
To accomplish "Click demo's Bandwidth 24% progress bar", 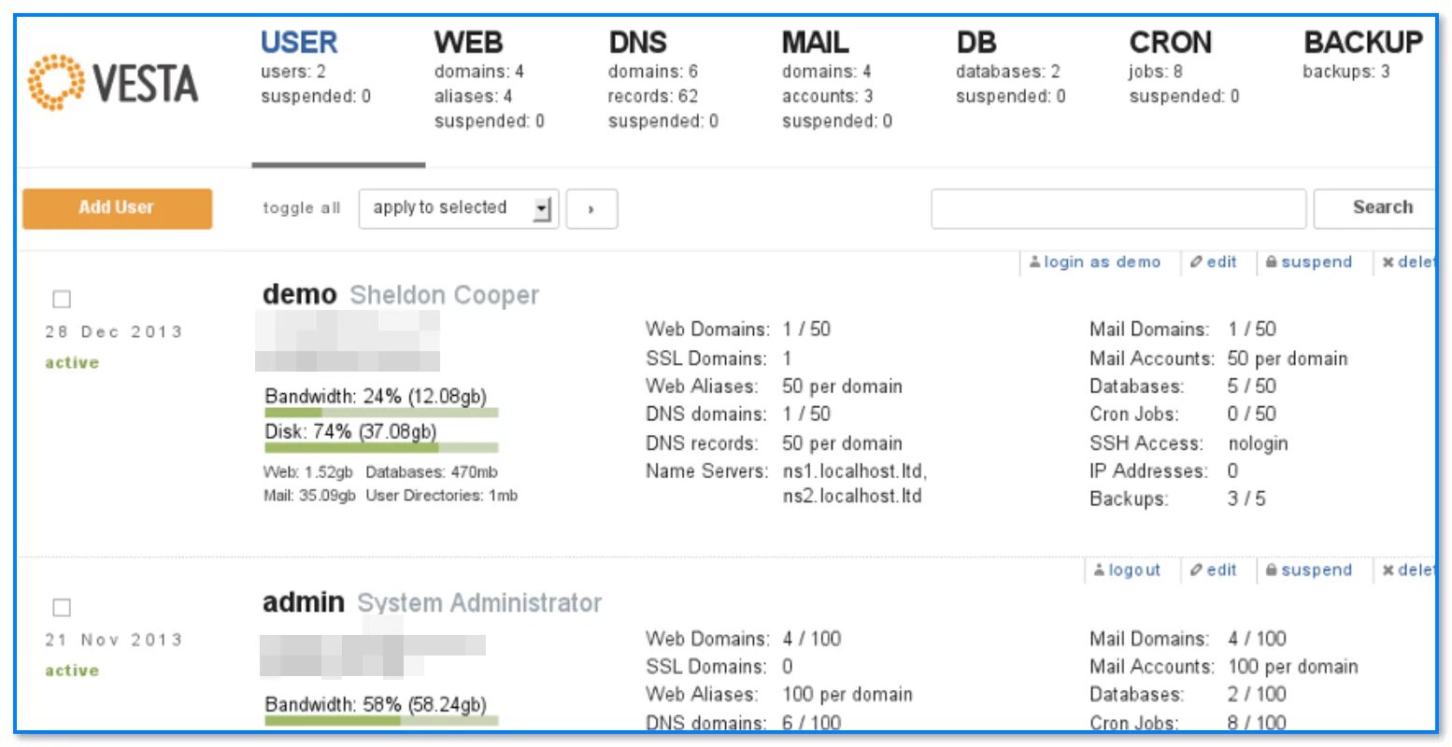I will pos(381,412).
